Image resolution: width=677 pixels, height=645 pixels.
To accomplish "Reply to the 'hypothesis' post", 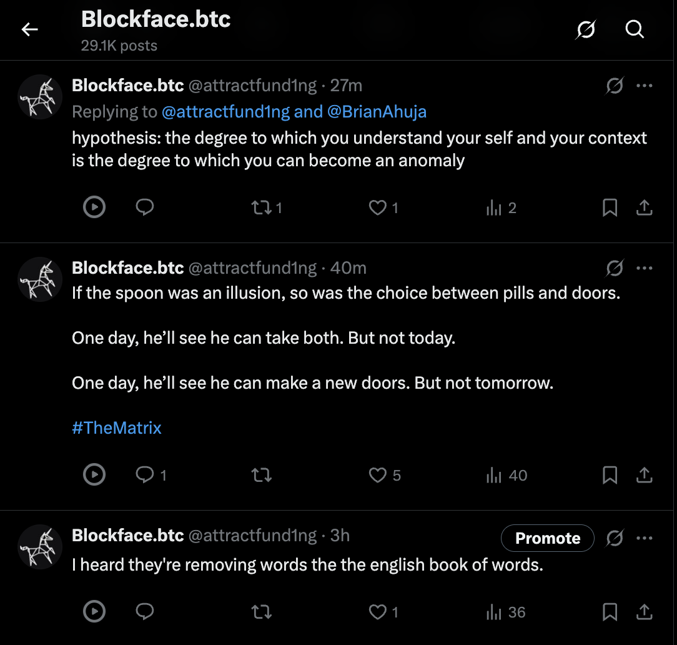I will tap(145, 207).
